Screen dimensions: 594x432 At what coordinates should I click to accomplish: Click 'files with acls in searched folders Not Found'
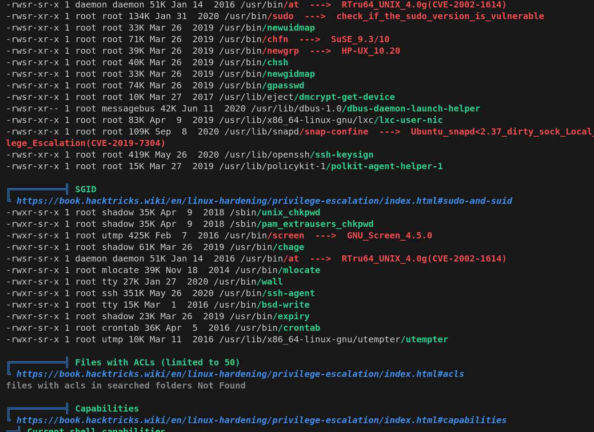[126, 385]
